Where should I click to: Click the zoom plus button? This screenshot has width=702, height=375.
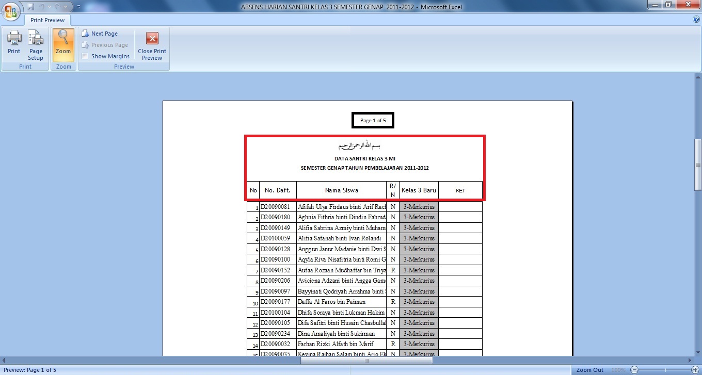(696, 370)
